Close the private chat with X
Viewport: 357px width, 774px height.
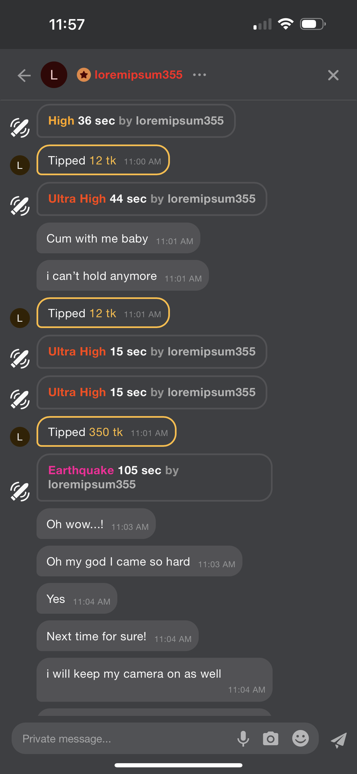(333, 75)
